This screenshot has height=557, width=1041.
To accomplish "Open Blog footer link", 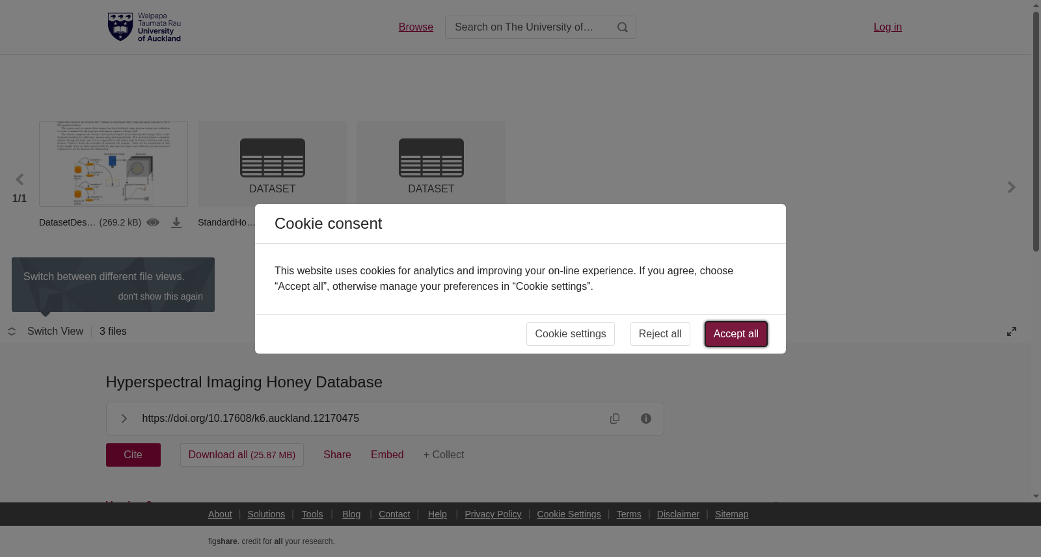I will point(351,514).
